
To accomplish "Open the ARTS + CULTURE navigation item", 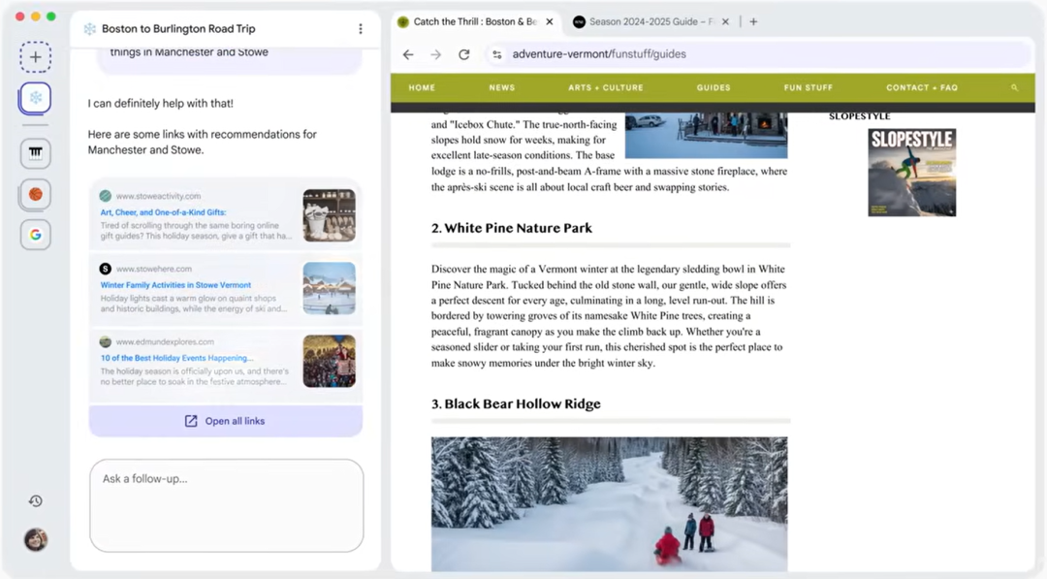I will [x=605, y=88].
